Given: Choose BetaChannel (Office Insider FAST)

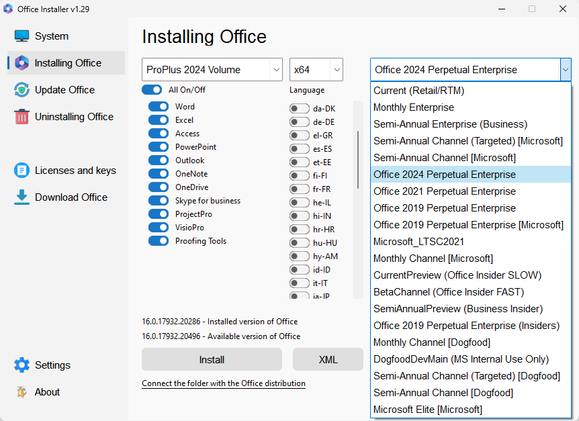Looking at the screenshot, I should click(470, 292).
